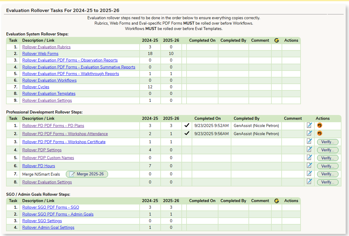
Task: Undo completion of Workshop Attendance task
Action: coord(320,133)
